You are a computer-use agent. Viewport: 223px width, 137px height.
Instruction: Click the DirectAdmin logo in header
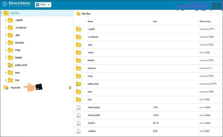coord(17,5)
